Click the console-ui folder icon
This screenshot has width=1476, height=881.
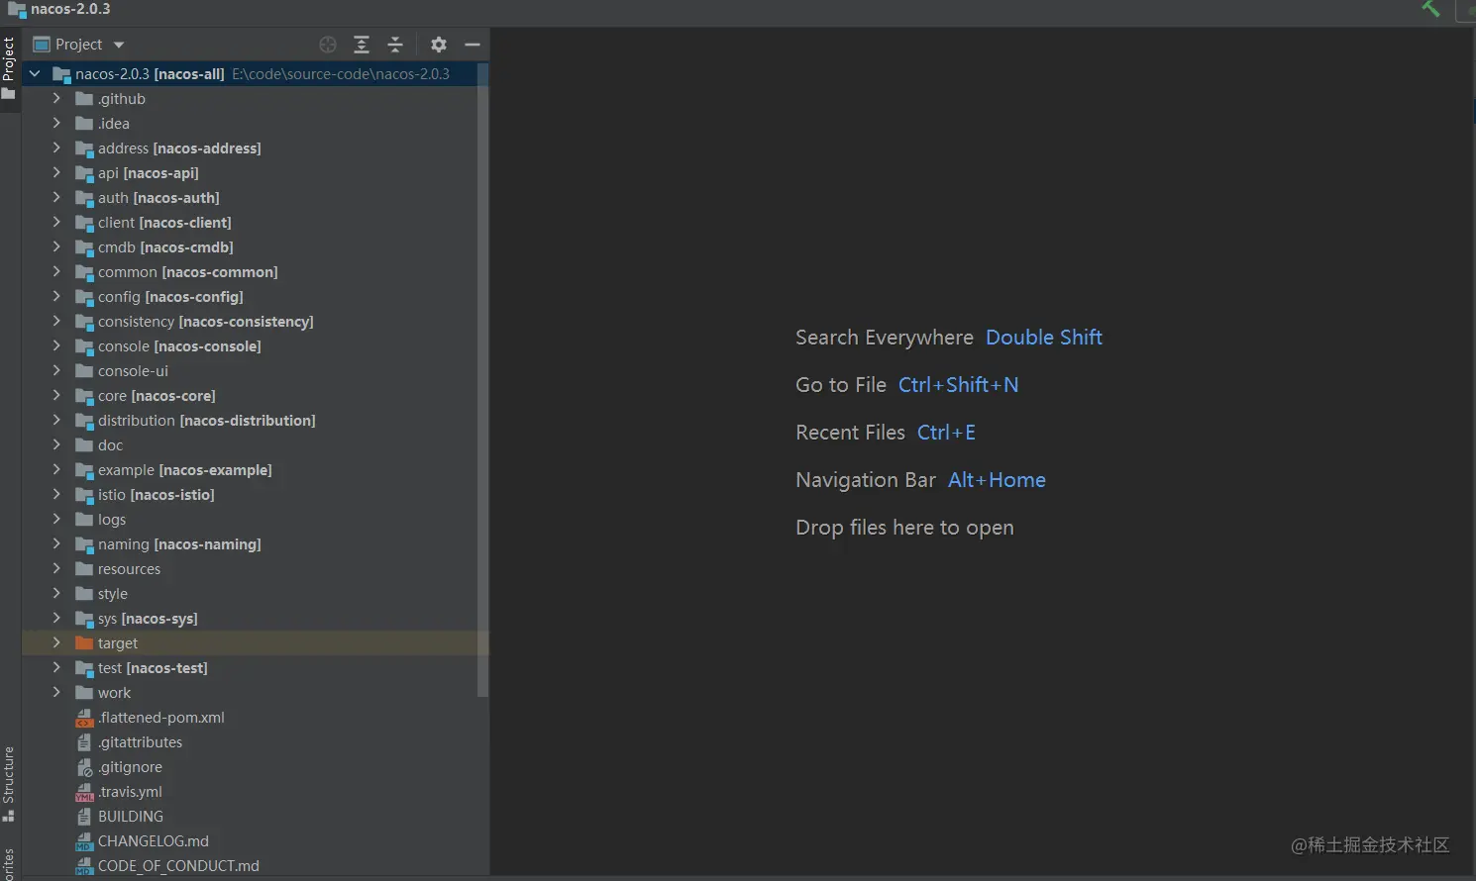(84, 371)
